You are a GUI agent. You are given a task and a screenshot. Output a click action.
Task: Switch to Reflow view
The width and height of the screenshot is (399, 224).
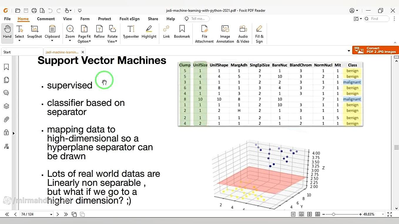click(99, 32)
